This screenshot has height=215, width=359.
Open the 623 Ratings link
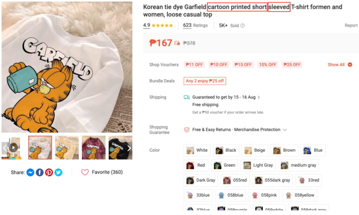pos(195,25)
